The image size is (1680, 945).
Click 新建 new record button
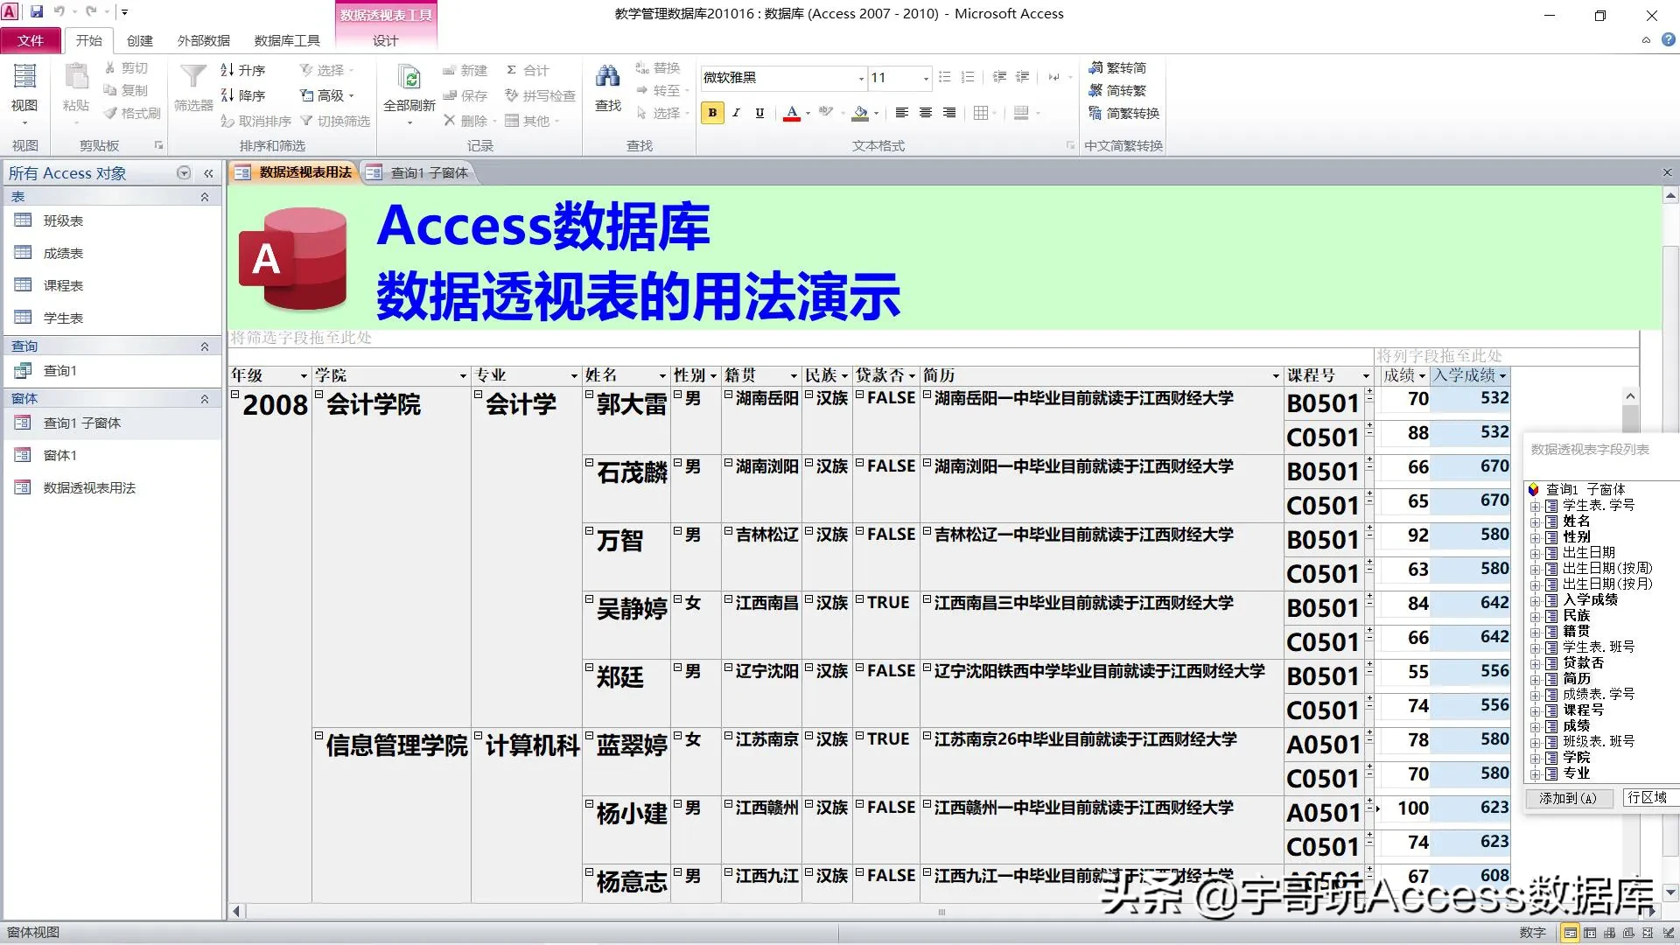pyautogui.click(x=465, y=70)
